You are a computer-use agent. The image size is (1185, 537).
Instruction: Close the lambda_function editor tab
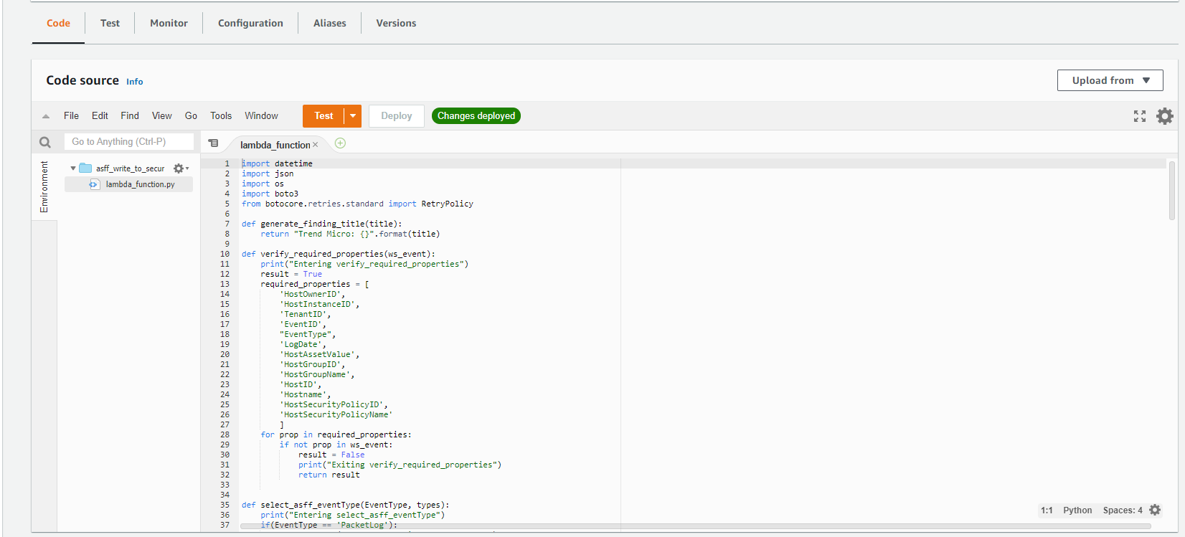click(x=316, y=145)
